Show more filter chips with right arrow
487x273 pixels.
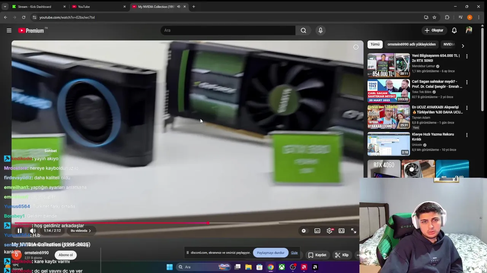point(463,46)
